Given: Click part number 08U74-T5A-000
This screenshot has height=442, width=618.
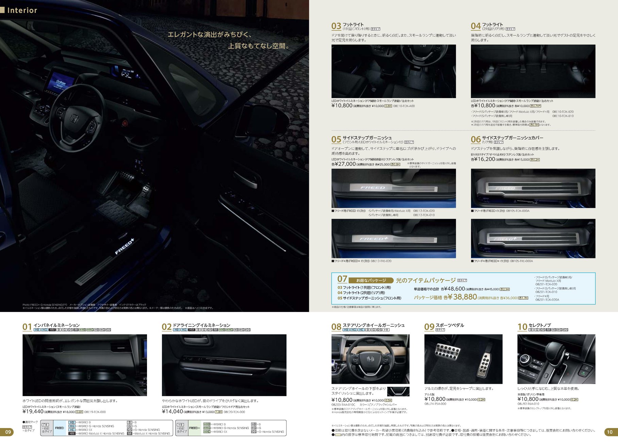Looking at the screenshot, I should tap(435, 404).
